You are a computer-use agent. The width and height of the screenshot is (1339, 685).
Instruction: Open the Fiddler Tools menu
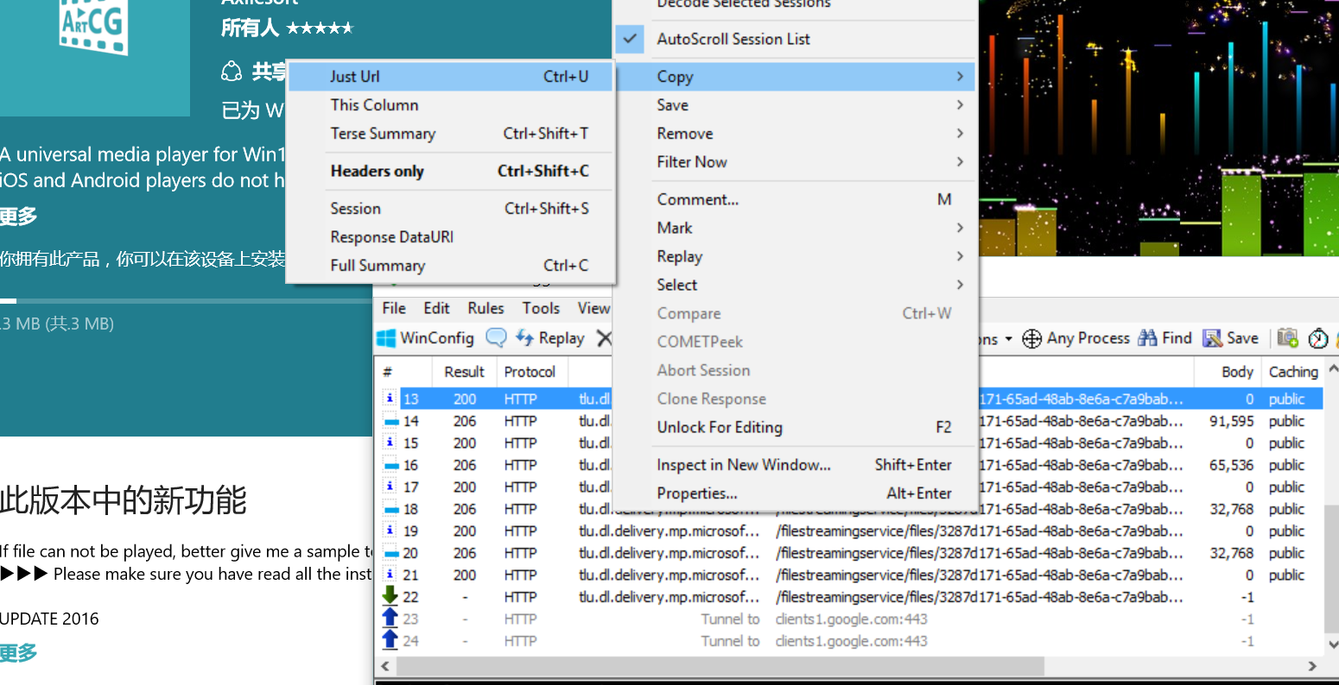pos(541,308)
